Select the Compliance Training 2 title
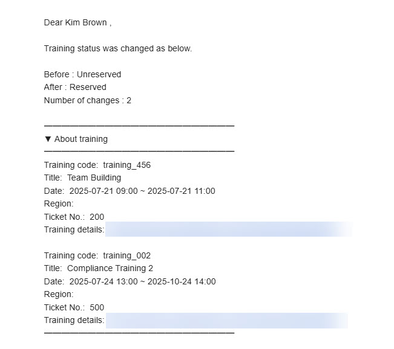The image size is (394, 349). tap(110, 268)
